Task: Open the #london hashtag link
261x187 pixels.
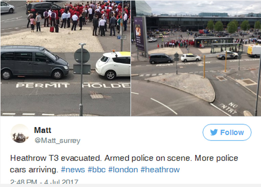Action: pos(123,170)
